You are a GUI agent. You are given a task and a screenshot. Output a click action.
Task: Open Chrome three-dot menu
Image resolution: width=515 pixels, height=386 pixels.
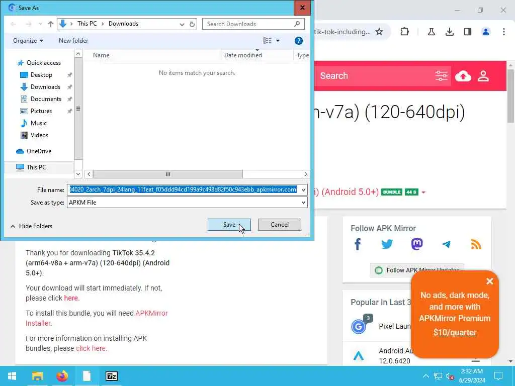tap(504, 32)
